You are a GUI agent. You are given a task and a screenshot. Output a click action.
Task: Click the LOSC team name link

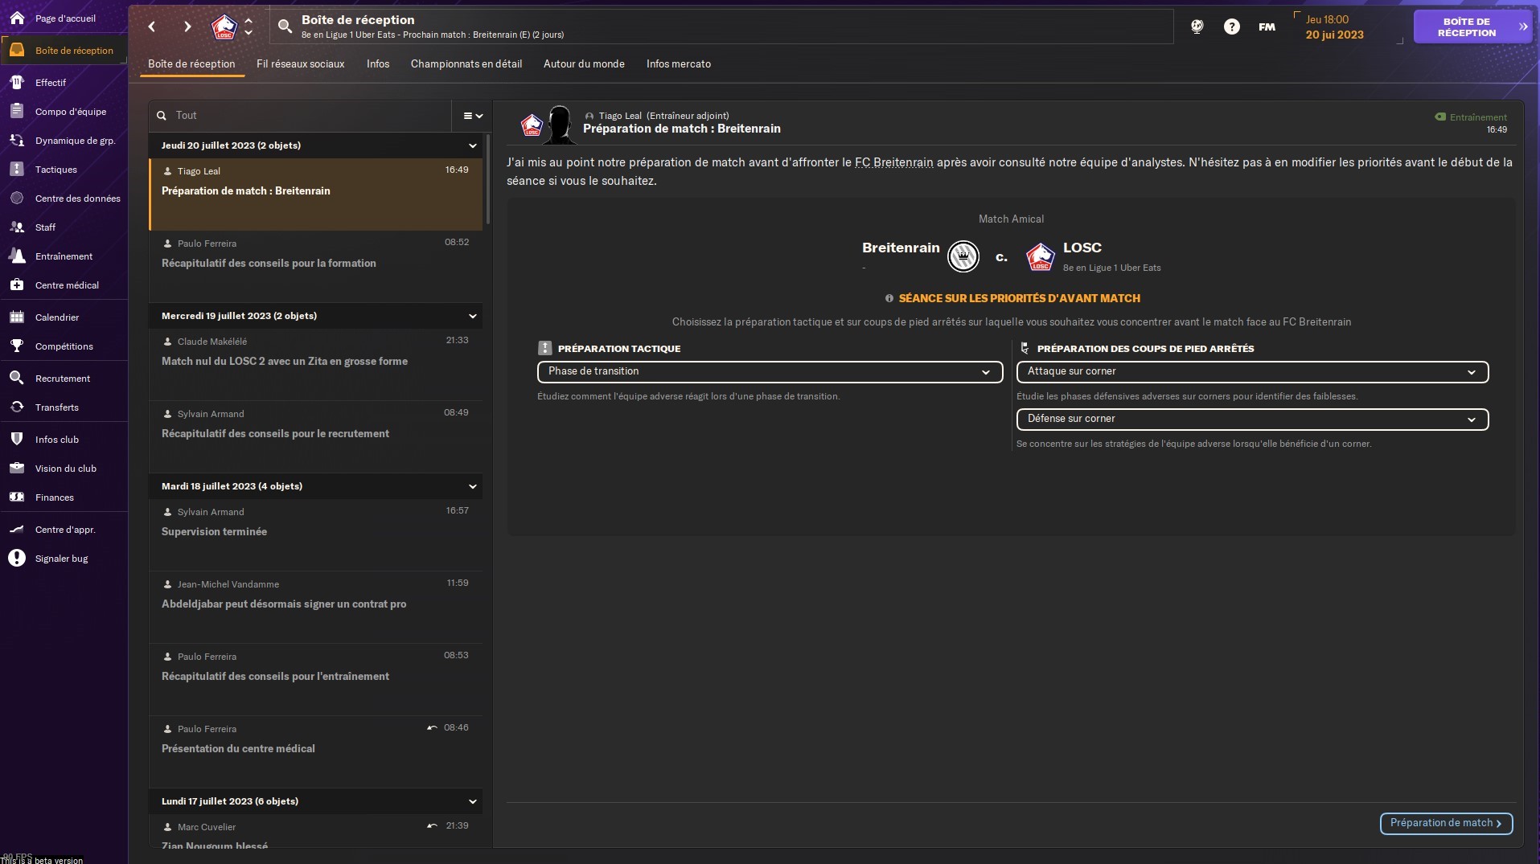(x=1082, y=248)
